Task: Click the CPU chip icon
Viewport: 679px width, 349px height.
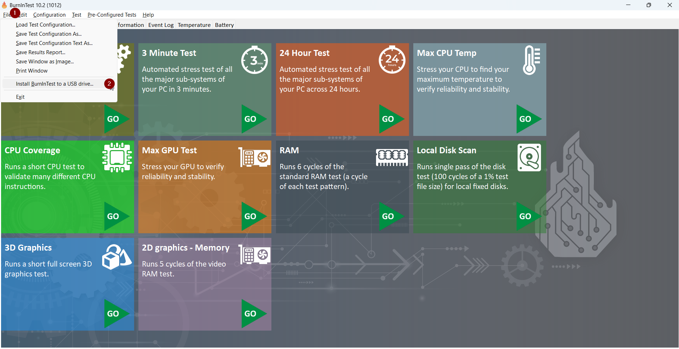Action: (117, 158)
